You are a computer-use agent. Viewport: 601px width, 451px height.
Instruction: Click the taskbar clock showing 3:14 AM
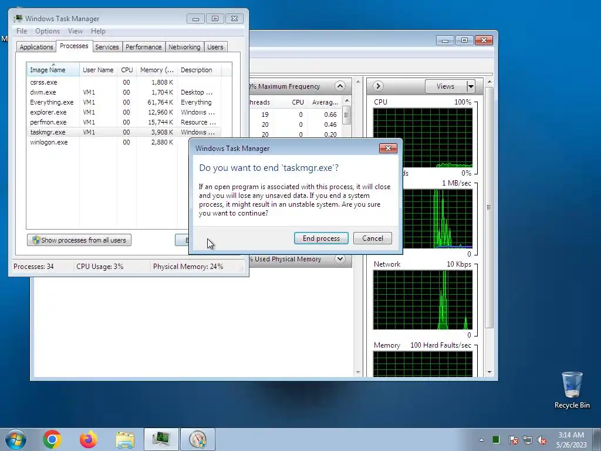[571, 439]
